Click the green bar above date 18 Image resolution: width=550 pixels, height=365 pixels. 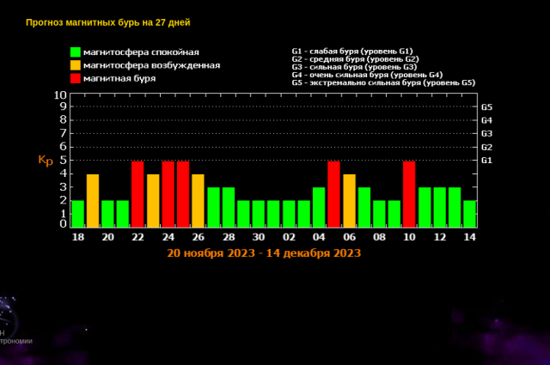pyautogui.click(x=78, y=214)
